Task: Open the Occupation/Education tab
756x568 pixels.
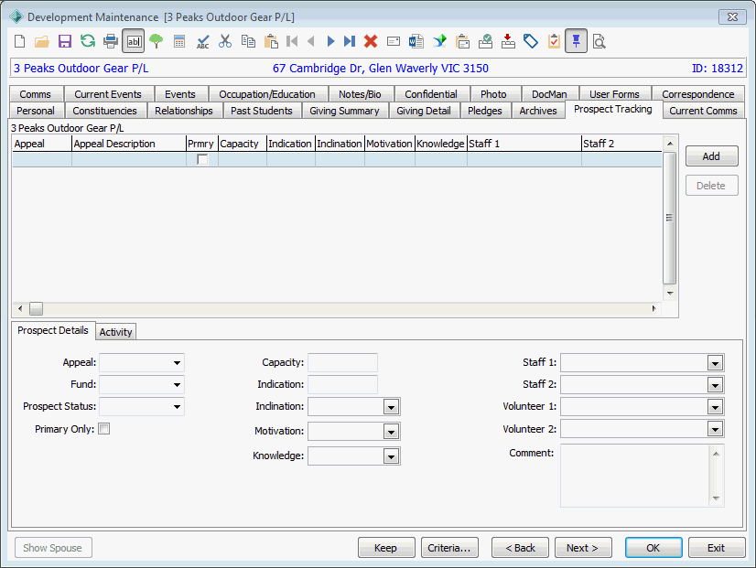Action: pyautogui.click(x=267, y=94)
